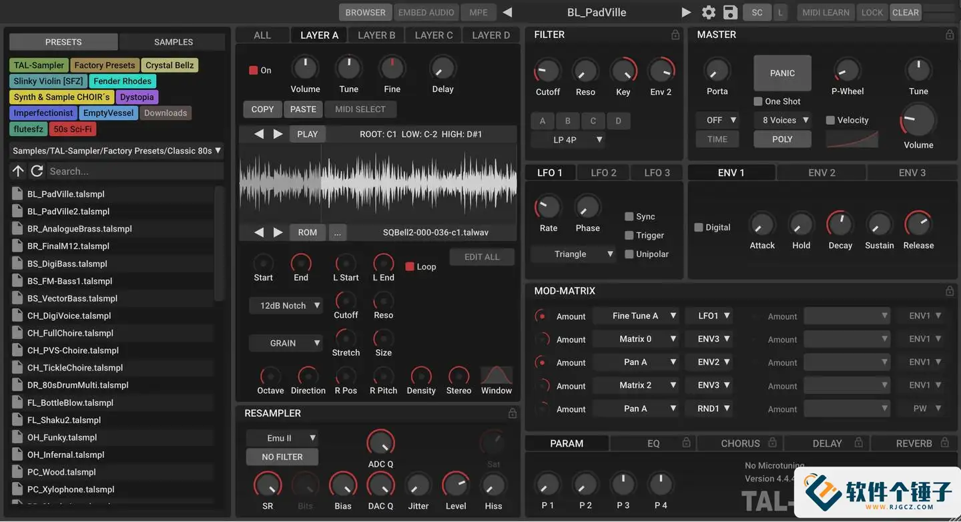Click the refresh icon beside the search field
Screen dimensions: 961x522
tap(37, 172)
